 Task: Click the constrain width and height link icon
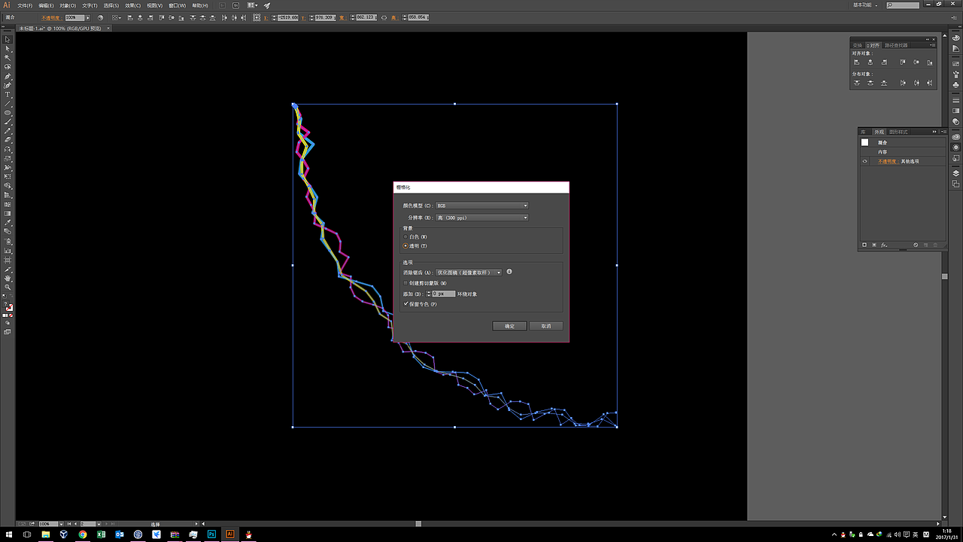click(x=385, y=17)
